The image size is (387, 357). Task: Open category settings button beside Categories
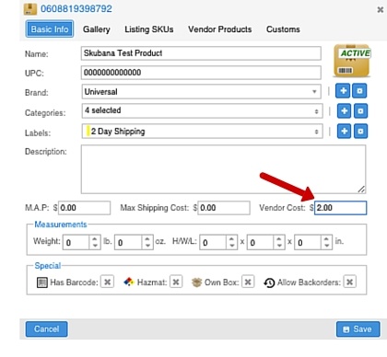pyautogui.click(x=360, y=111)
